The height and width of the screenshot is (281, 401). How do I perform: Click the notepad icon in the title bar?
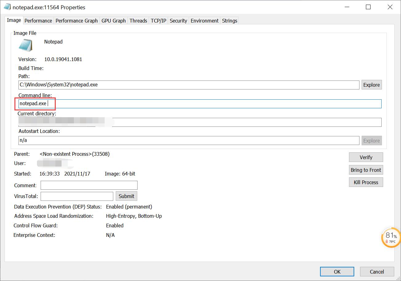point(7,7)
